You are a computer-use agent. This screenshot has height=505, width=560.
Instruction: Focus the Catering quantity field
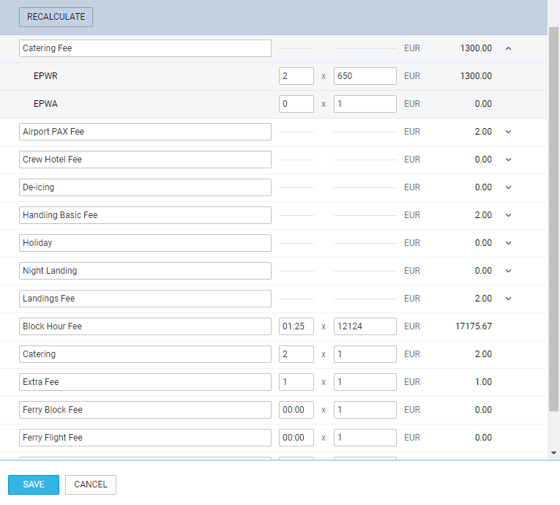tap(296, 355)
